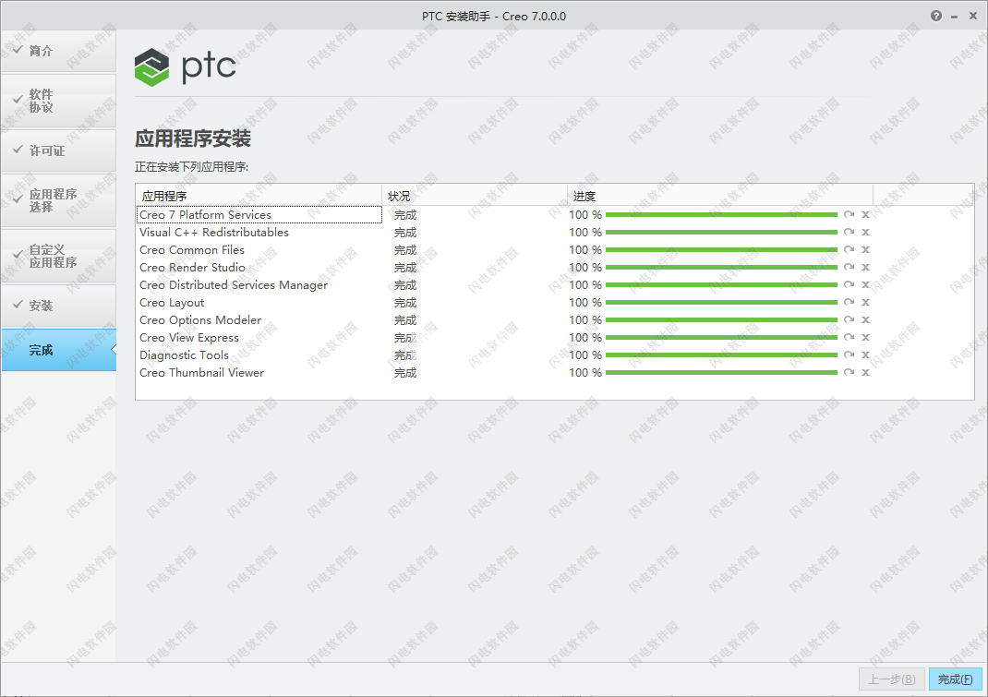Image resolution: width=988 pixels, height=697 pixels.
Task: Click 100 % value for Visual C++ Redistributables
Action: (585, 233)
